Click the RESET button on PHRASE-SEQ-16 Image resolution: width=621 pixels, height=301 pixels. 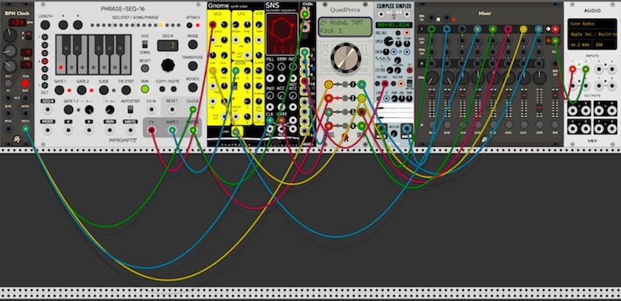(145, 68)
